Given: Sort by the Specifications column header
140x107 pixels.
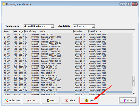Looking at the screenshot, I should coord(112,31).
